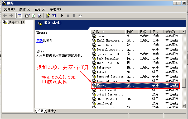Open the 查看(V) menu
The height and width of the screenshot is (119, 188).
[x=40, y=9]
